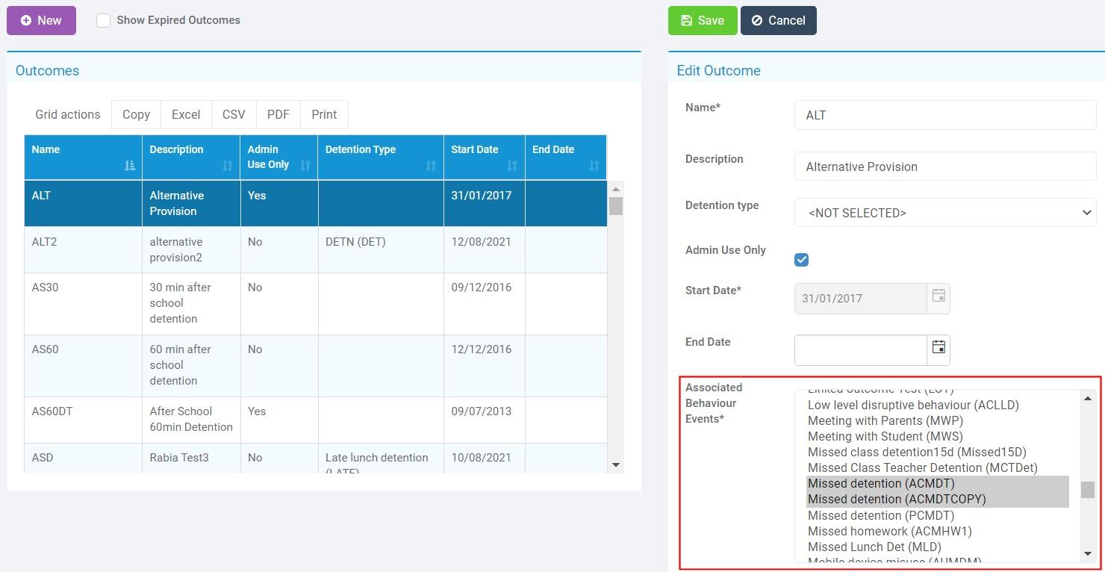1105x572 pixels.
Task: Click the Description input field
Action: (x=945, y=167)
